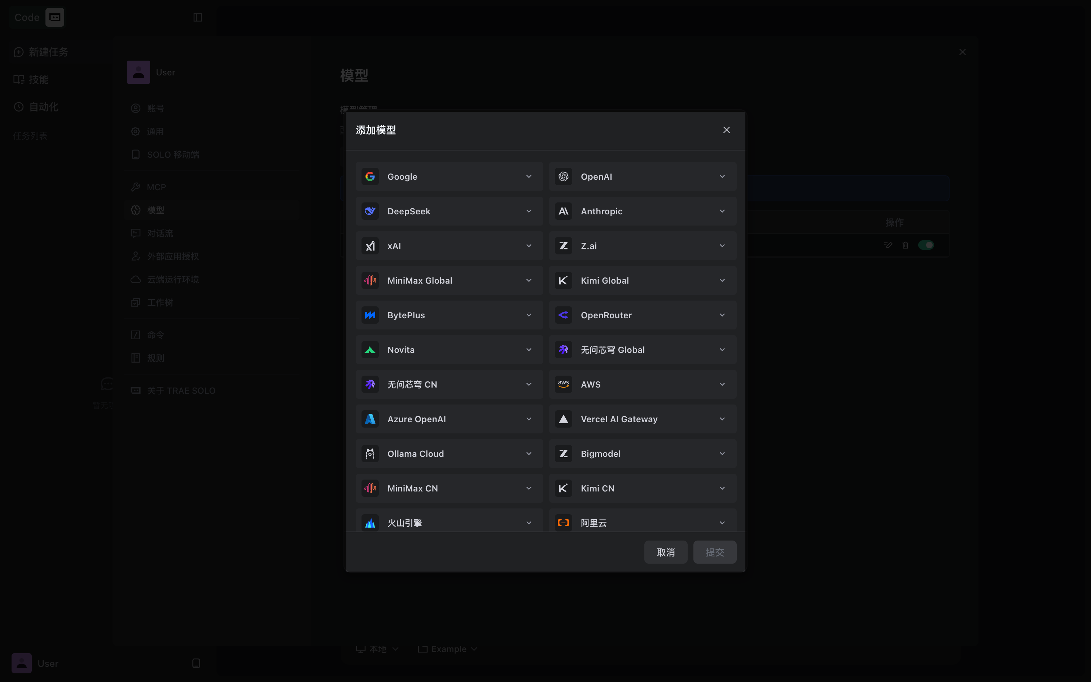Click the icon button next to Code
This screenshot has width=1091, height=682.
(x=54, y=18)
